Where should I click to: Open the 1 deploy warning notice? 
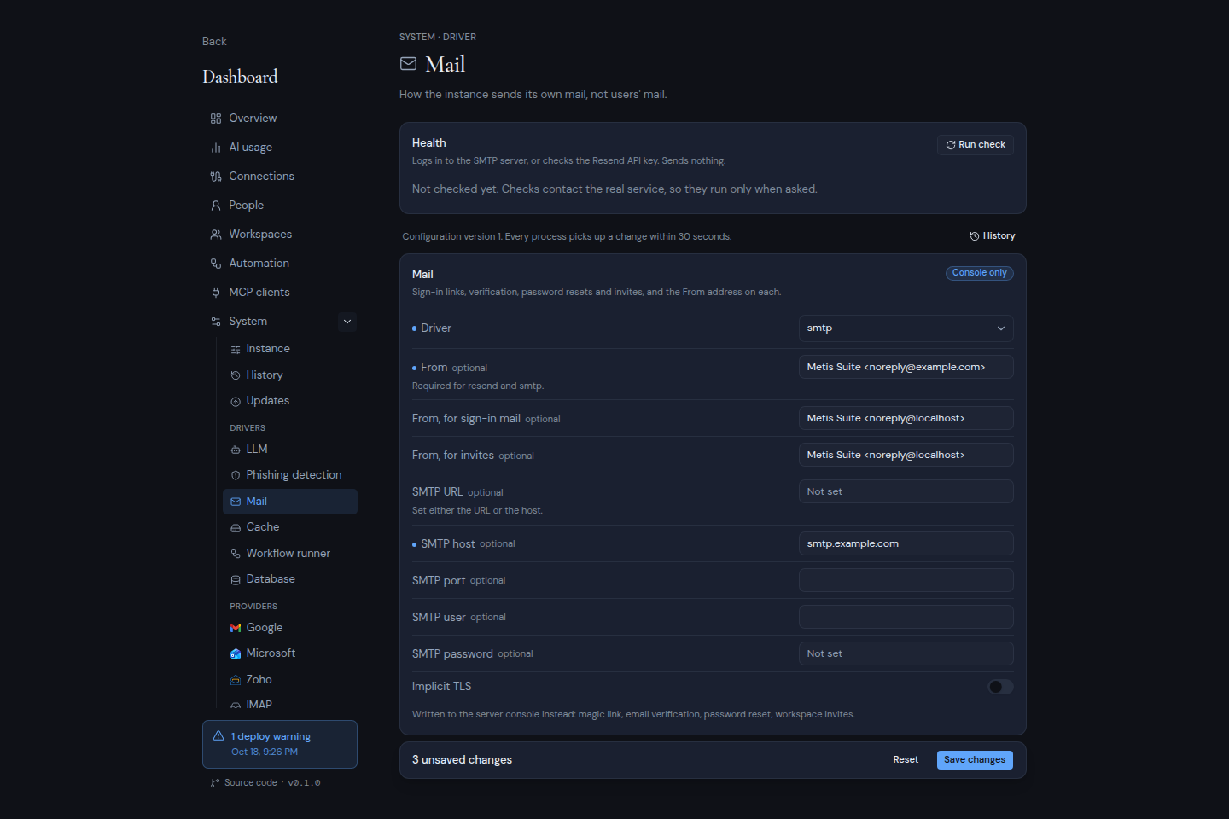(x=280, y=745)
